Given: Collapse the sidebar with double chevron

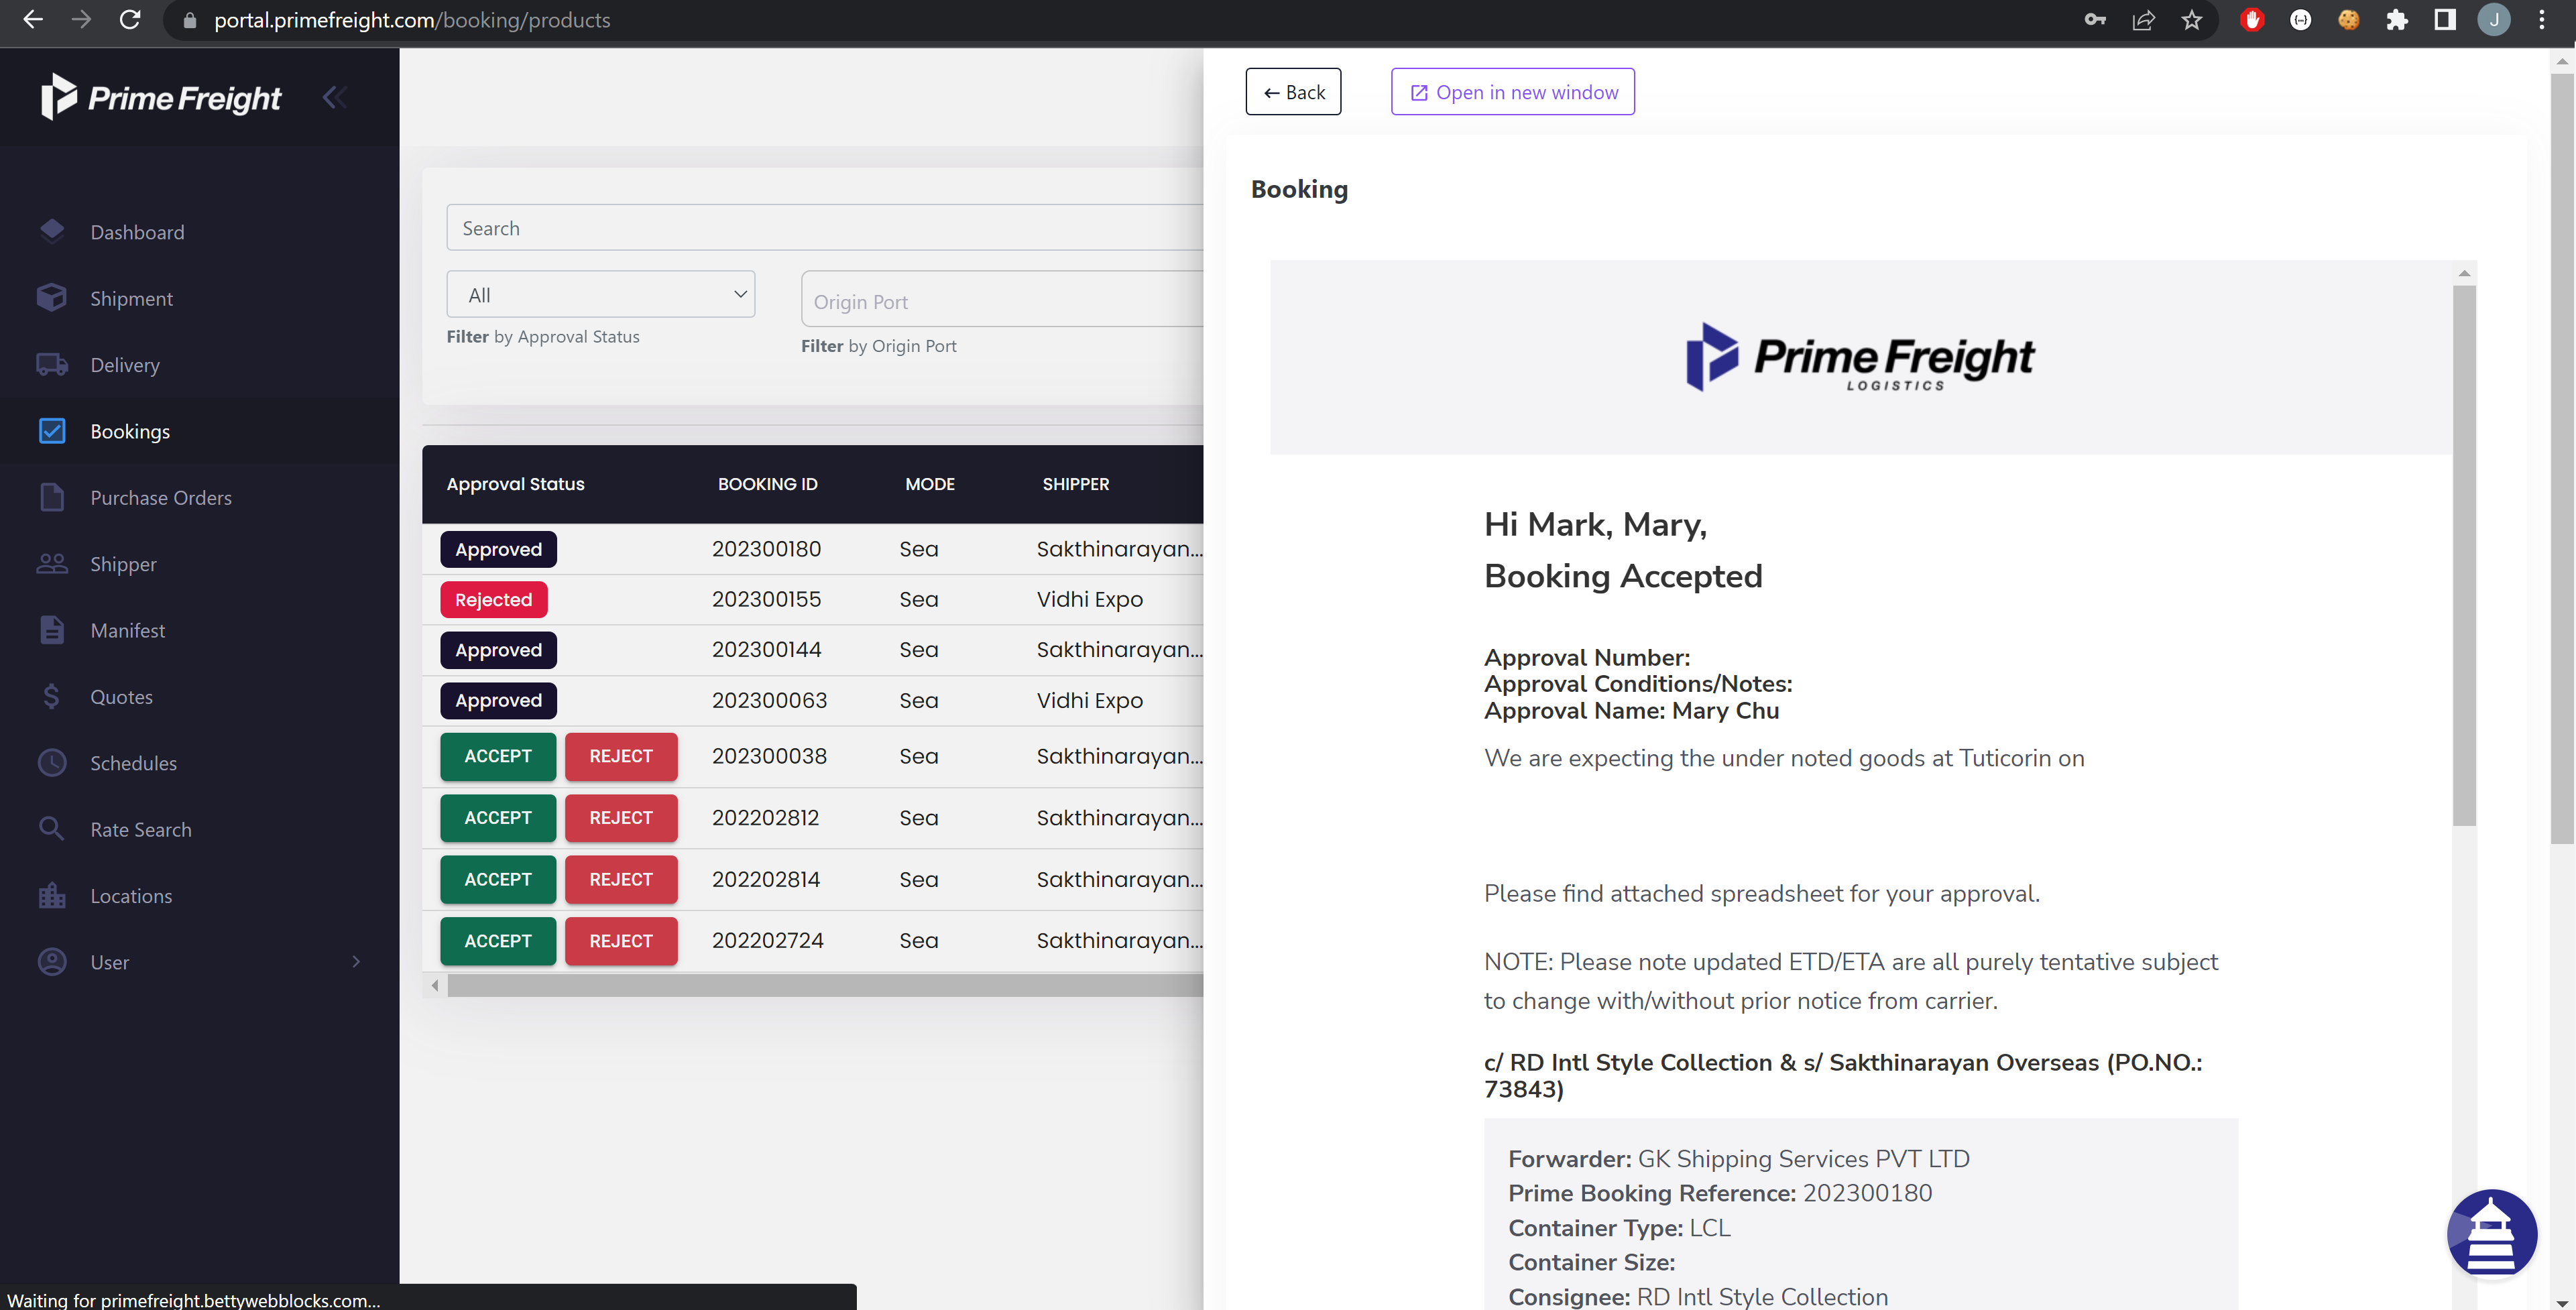Looking at the screenshot, I should click(x=334, y=97).
